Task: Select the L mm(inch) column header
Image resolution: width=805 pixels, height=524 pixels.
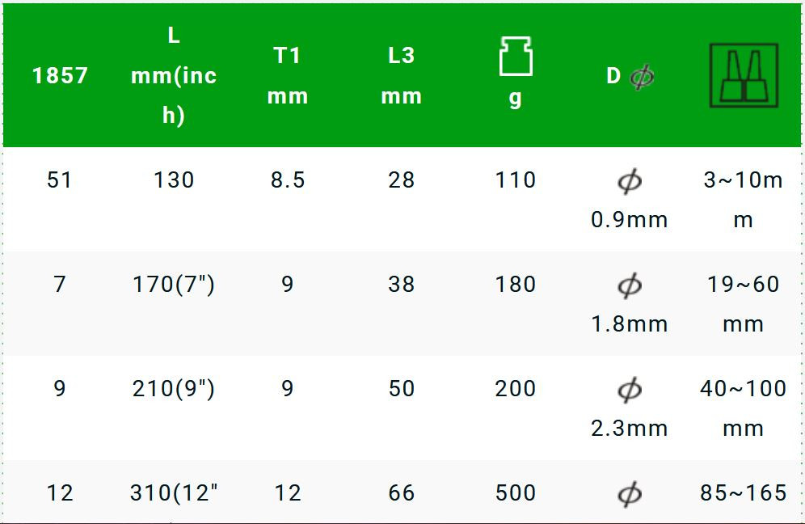Action: pyautogui.click(x=174, y=76)
